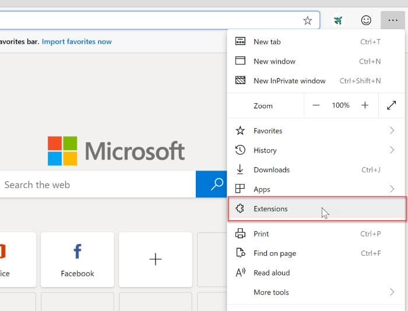The width and height of the screenshot is (408, 311).
Task: Click the Extensions puzzle piece icon
Action: coord(240,208)
